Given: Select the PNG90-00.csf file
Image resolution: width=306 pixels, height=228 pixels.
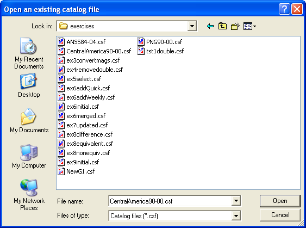Looking at the screenshot, I should (160, 41).
